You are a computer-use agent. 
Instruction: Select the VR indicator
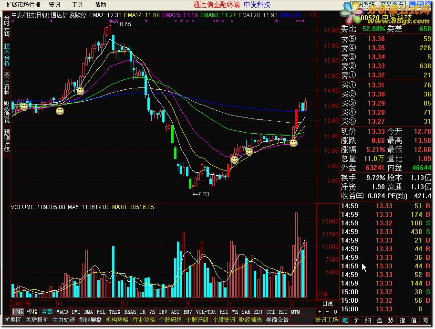152,312
